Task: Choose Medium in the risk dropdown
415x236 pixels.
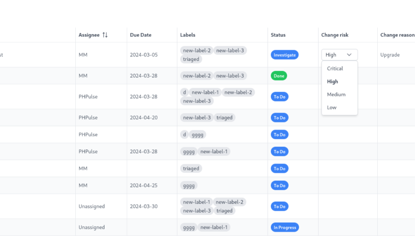Action: pyautogui.click(x=336, y=94)
